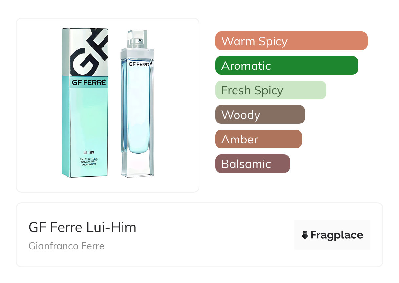Viewport: 399px width, 283px height.
Task: Click the large GF logo on the box
Action: click(89, 52)
